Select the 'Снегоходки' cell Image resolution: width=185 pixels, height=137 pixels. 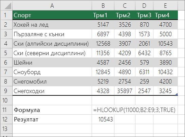coord(52,91)
